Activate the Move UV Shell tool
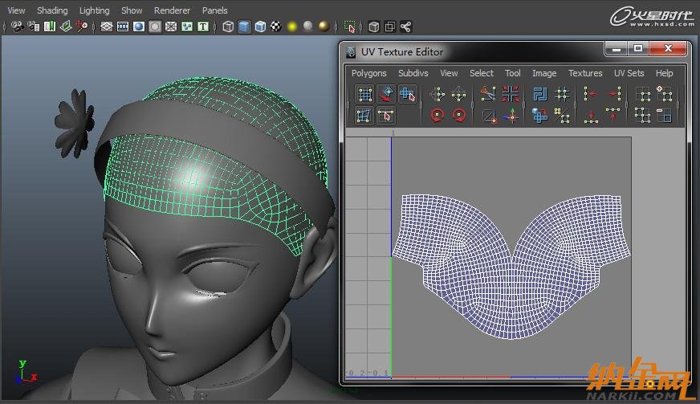The image size is (700, 404). (x=387, y=94)
